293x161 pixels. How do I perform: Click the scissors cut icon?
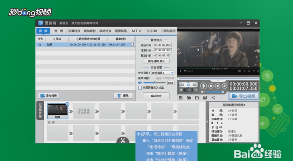123,140
